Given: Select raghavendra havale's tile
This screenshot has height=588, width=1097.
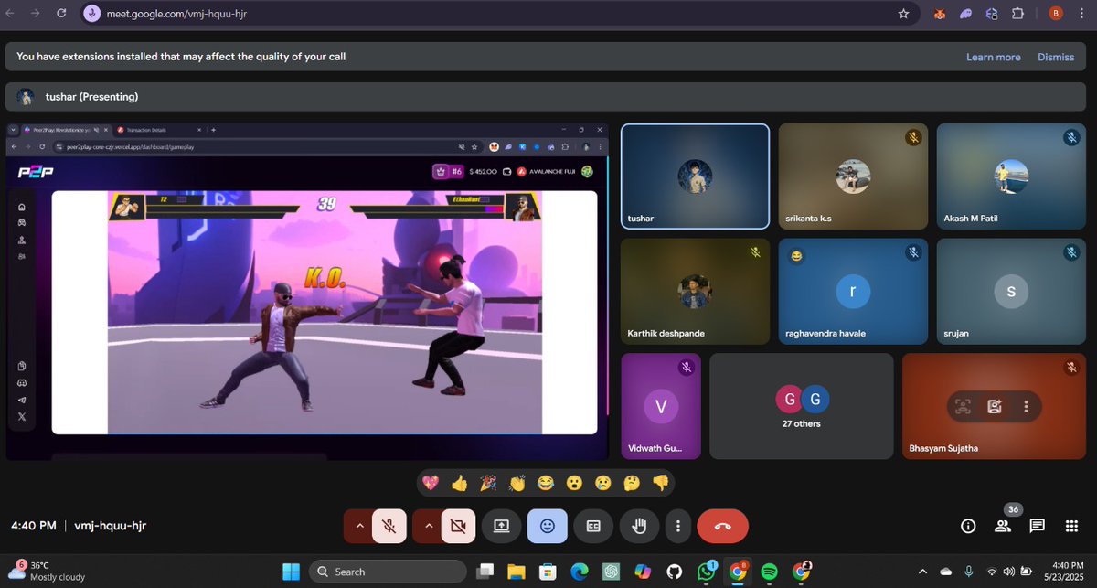Looking at the screenshot, I should point(852,291).
